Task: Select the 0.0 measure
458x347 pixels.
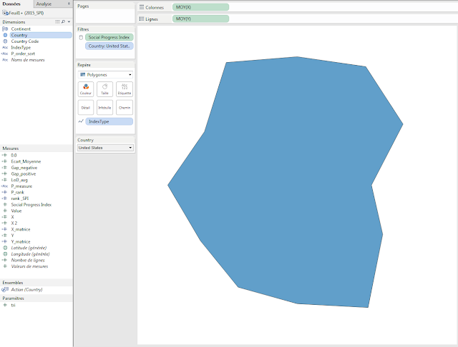Action: click(x=14, y=155)
